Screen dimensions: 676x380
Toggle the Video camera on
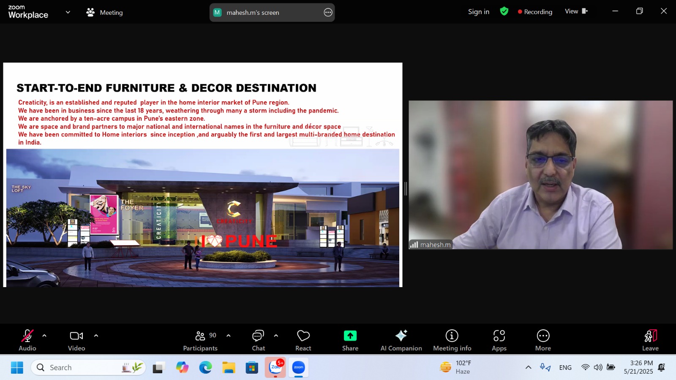point(76,340)
